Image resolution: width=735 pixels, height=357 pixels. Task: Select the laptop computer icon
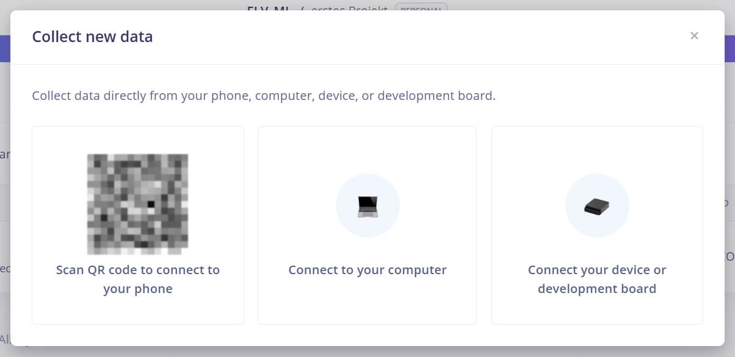coord(367,206)
